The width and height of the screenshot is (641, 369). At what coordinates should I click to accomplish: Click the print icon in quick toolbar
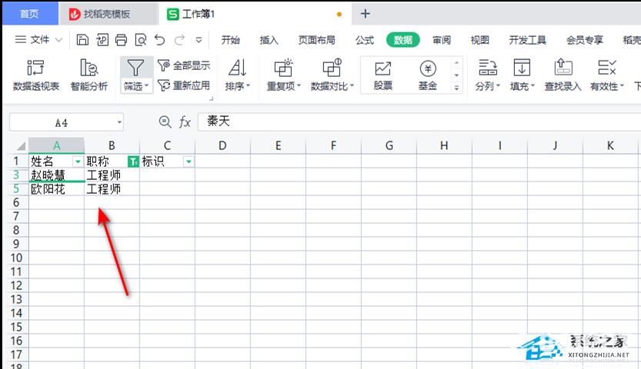click(121, 40)
